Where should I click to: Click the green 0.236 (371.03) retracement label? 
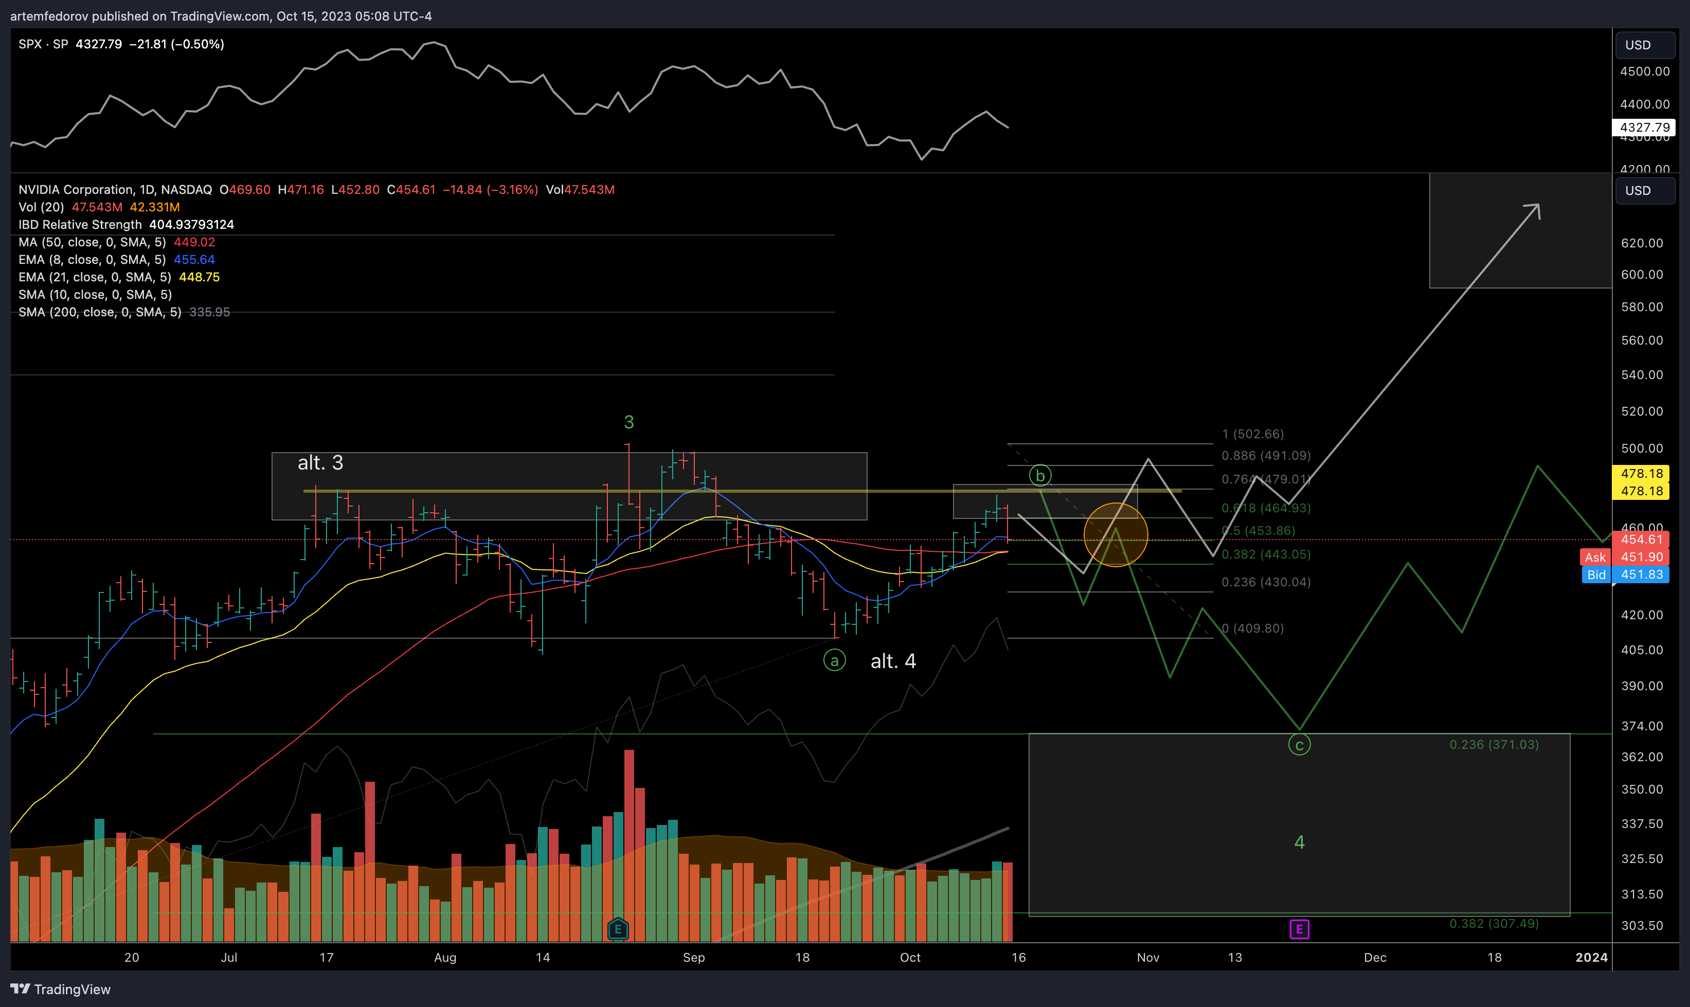click(1494, 744)
